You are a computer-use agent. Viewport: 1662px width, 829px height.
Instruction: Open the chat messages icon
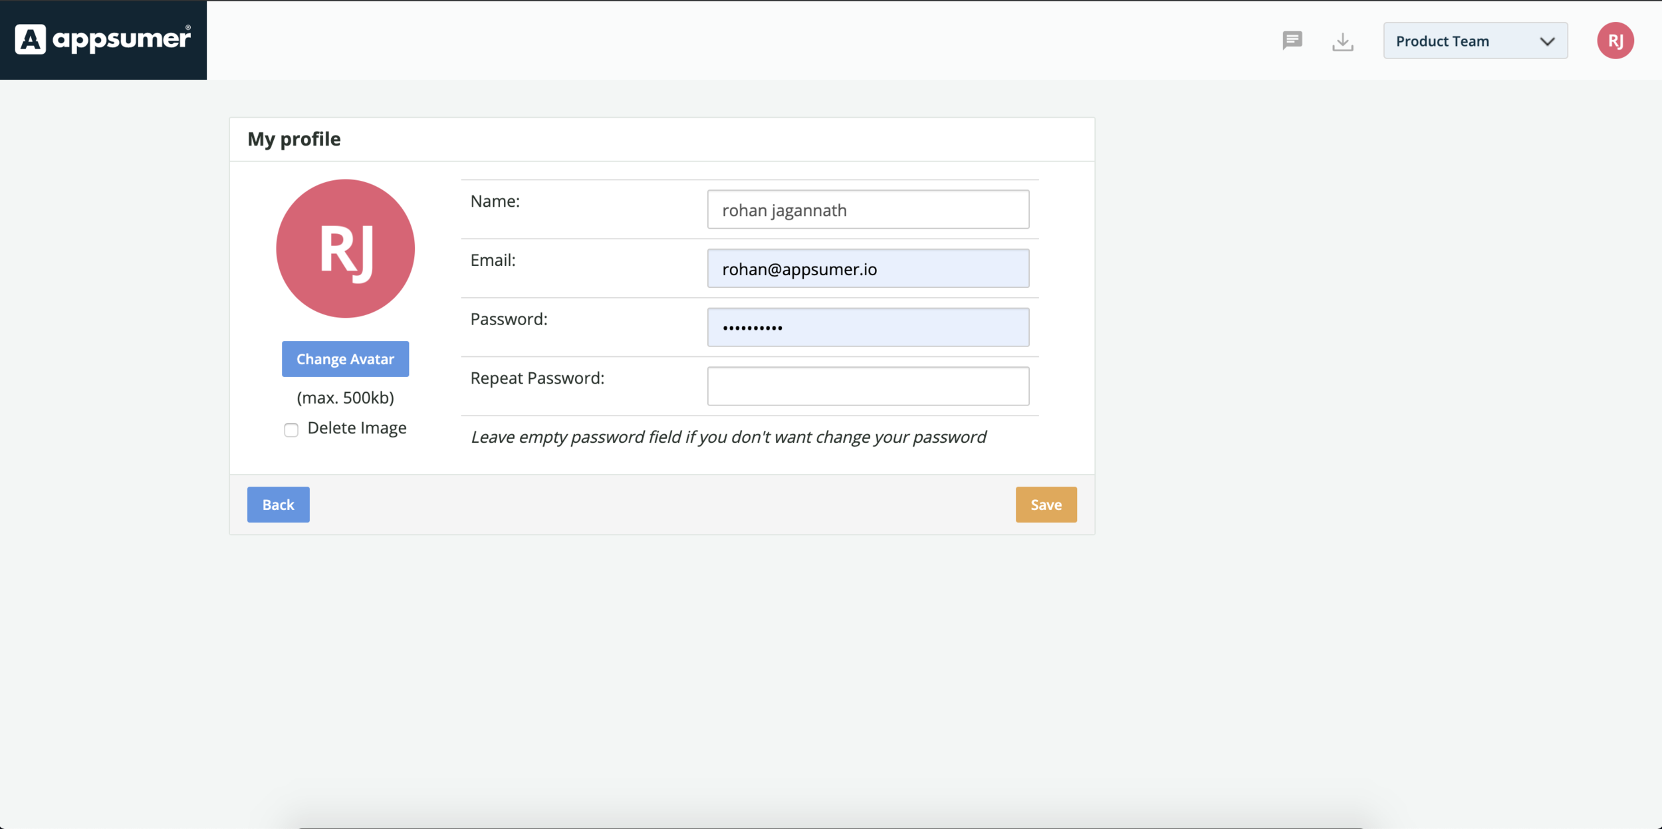1292,41
